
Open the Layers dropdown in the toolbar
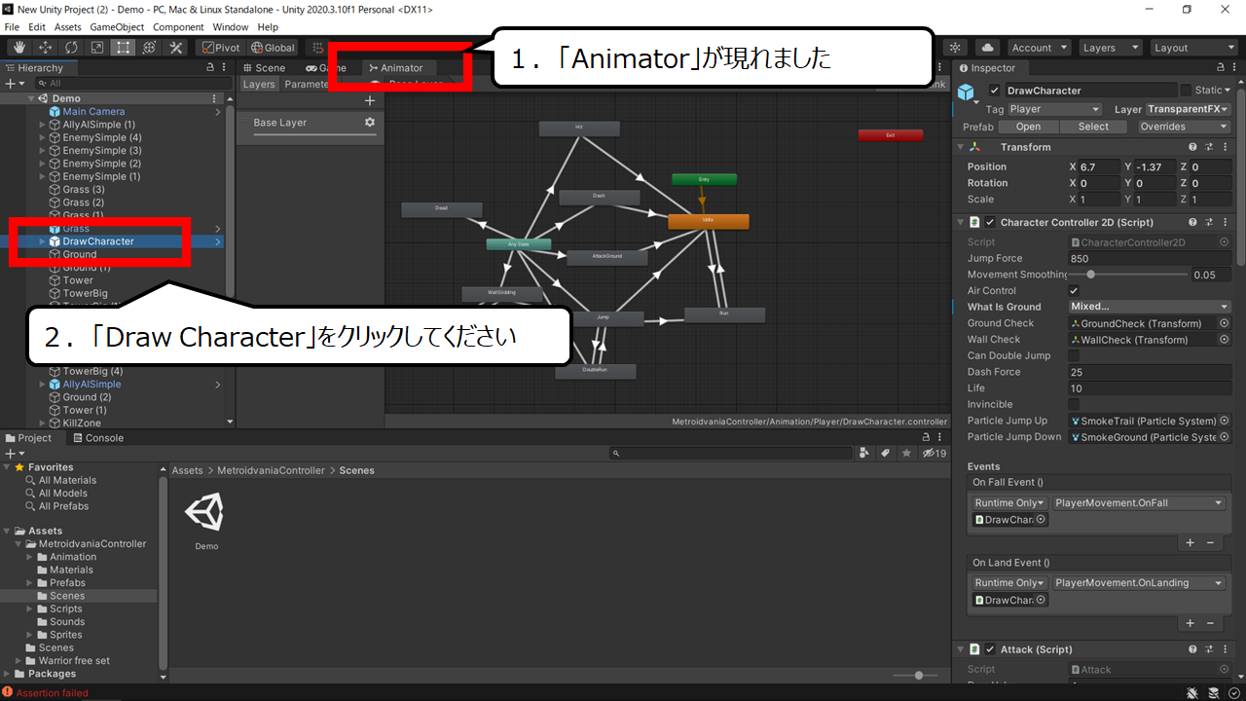1110,48
